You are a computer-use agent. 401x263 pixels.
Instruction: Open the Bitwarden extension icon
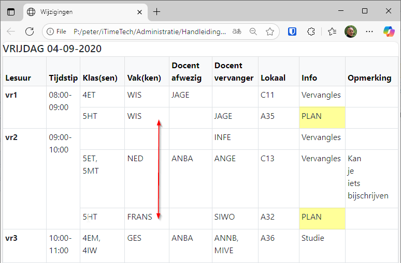point(292,32)
